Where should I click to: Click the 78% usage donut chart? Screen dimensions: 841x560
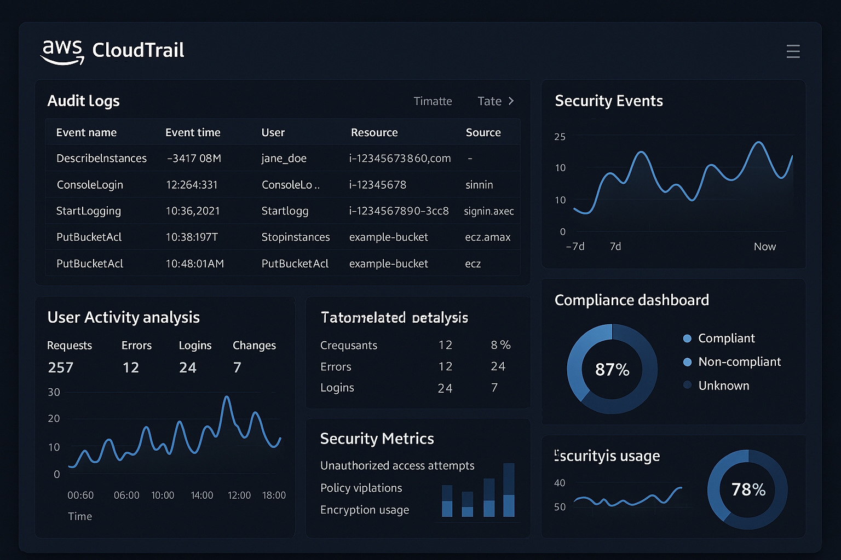(748, 489)
